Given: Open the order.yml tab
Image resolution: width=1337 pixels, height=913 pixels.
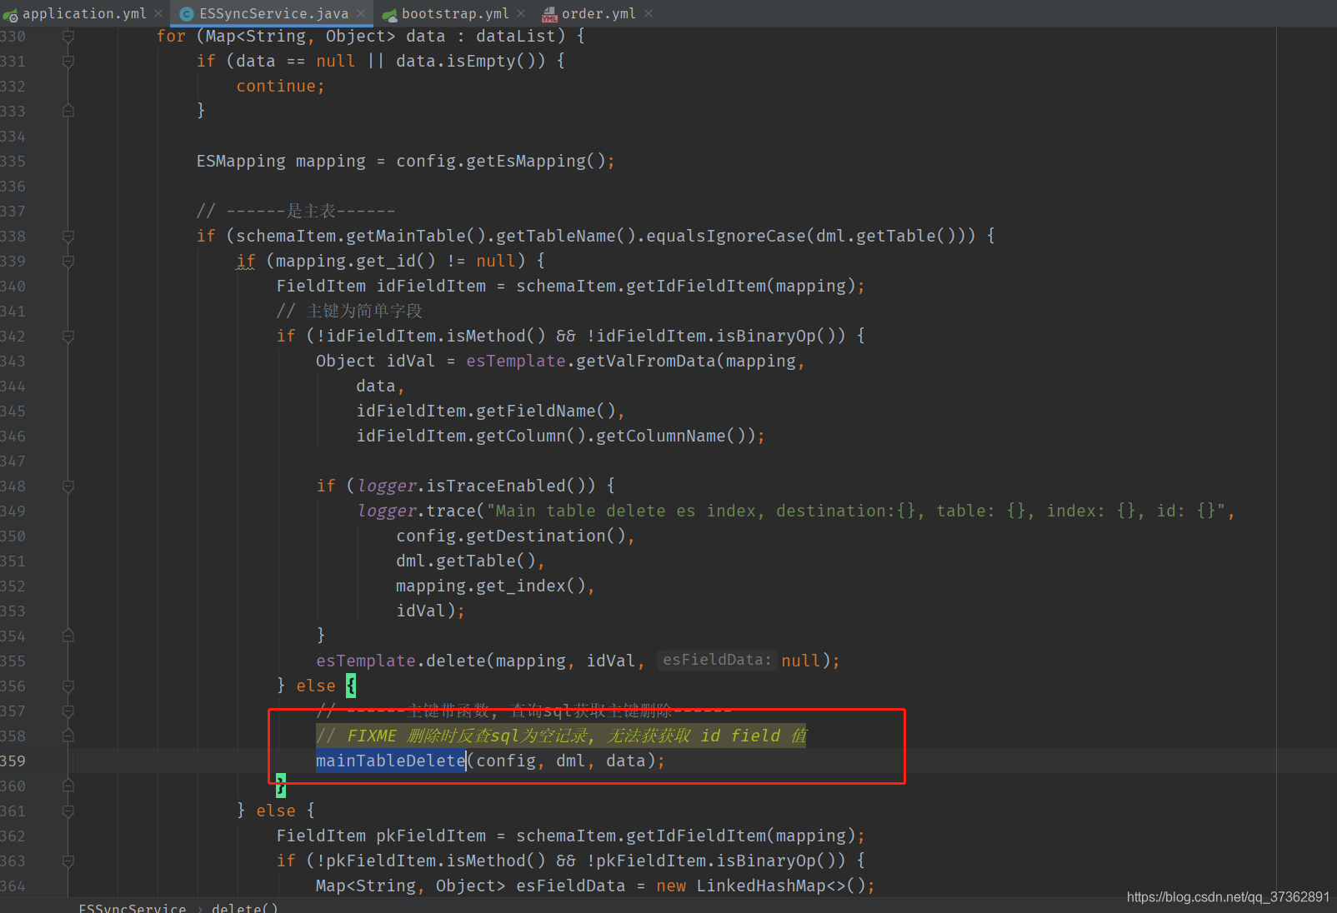Looking at the screenshot, I should tap(598, 13).
